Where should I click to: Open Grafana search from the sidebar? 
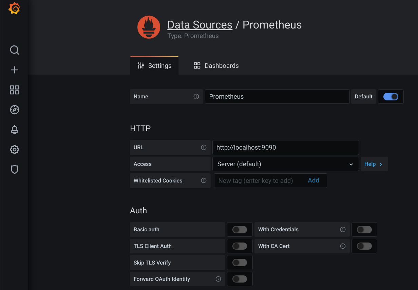pos(14,50)
